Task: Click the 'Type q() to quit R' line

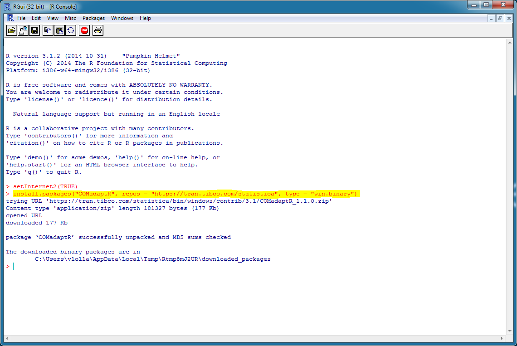Action: [x=44, y=172]
